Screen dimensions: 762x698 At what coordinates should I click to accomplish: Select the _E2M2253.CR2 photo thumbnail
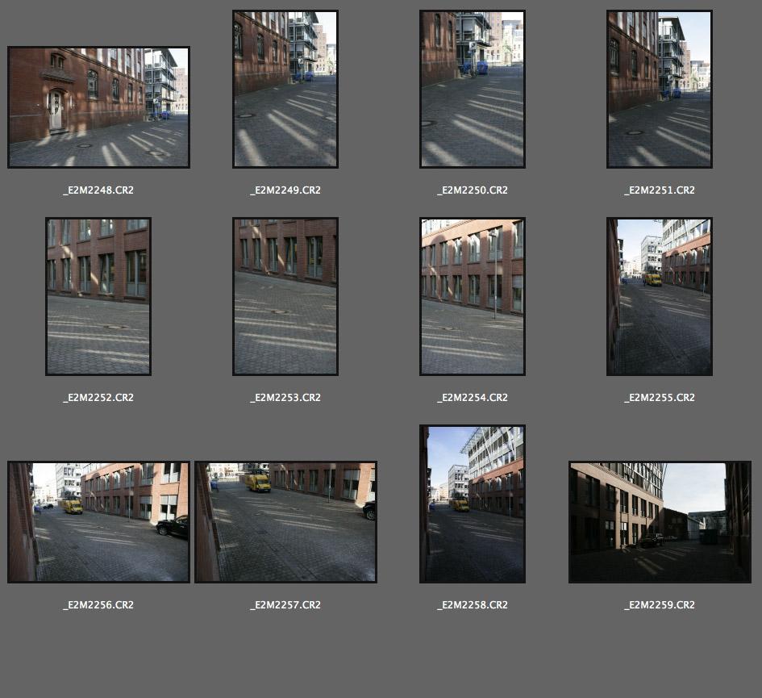tap(285, 296)
